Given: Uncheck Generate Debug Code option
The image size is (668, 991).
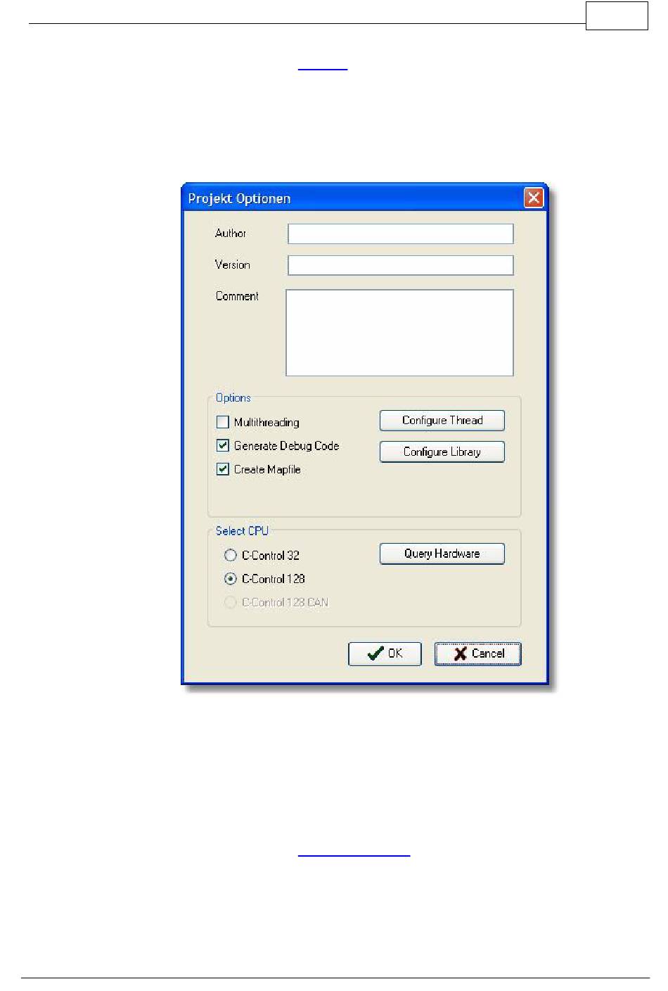Looking at the screenshot, I should point(223,445).
